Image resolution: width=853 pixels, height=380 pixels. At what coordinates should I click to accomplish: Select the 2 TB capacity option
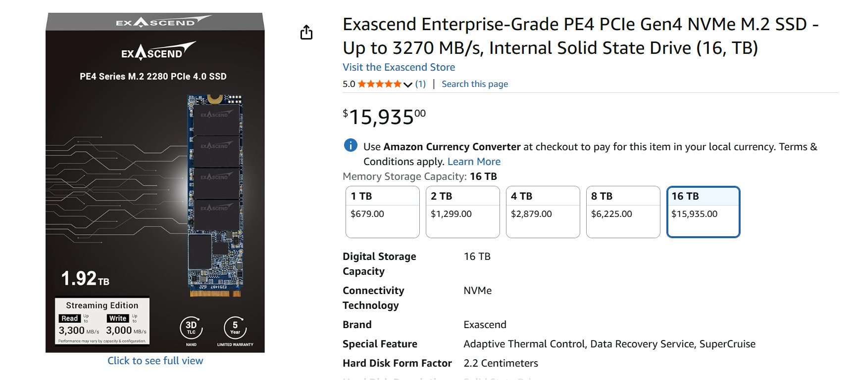(x=462, y=211)
